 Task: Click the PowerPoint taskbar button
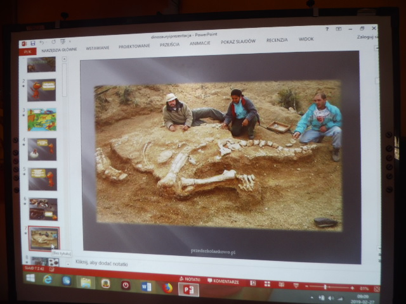pos(189,289)
